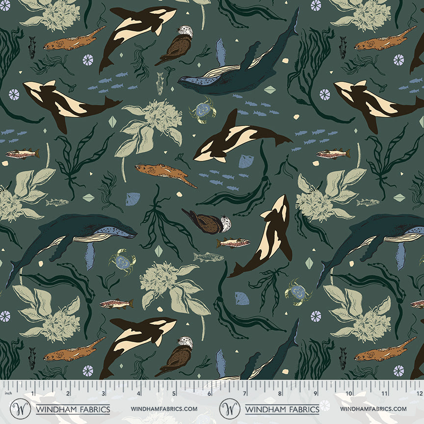Screen dimensions: 424x424
Task: Select ruler number 6
Action: [209, 393]
